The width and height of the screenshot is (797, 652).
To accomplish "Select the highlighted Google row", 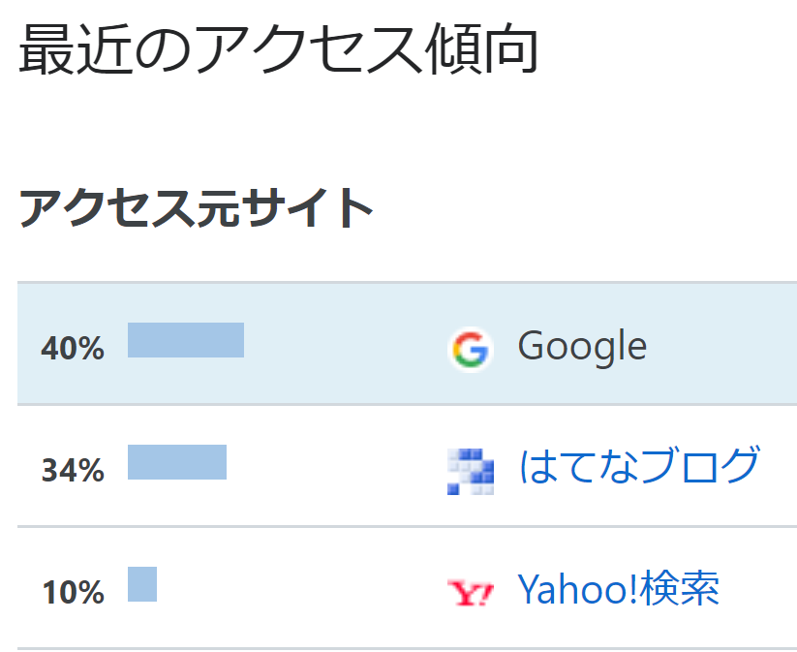I will (407, 344).
